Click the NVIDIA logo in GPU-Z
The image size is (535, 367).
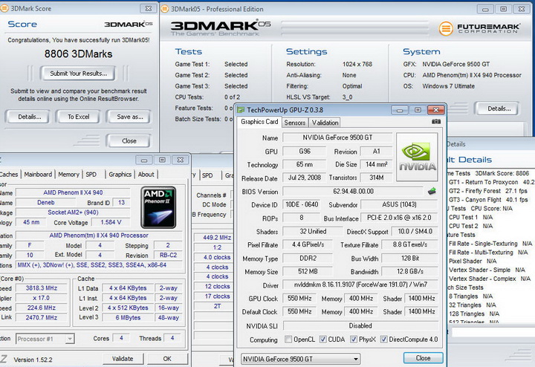417,157
